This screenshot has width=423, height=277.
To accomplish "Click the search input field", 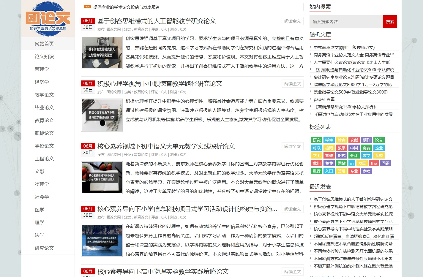I will point(346,22).
